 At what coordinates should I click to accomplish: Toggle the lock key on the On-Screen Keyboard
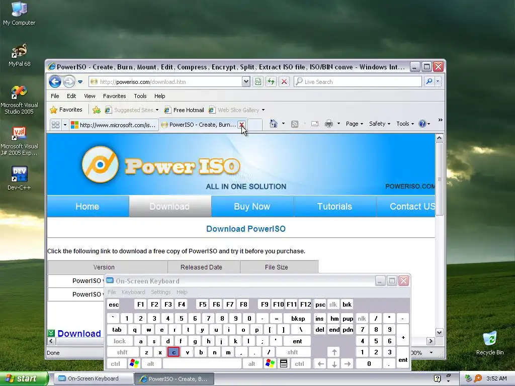[120, 341]
